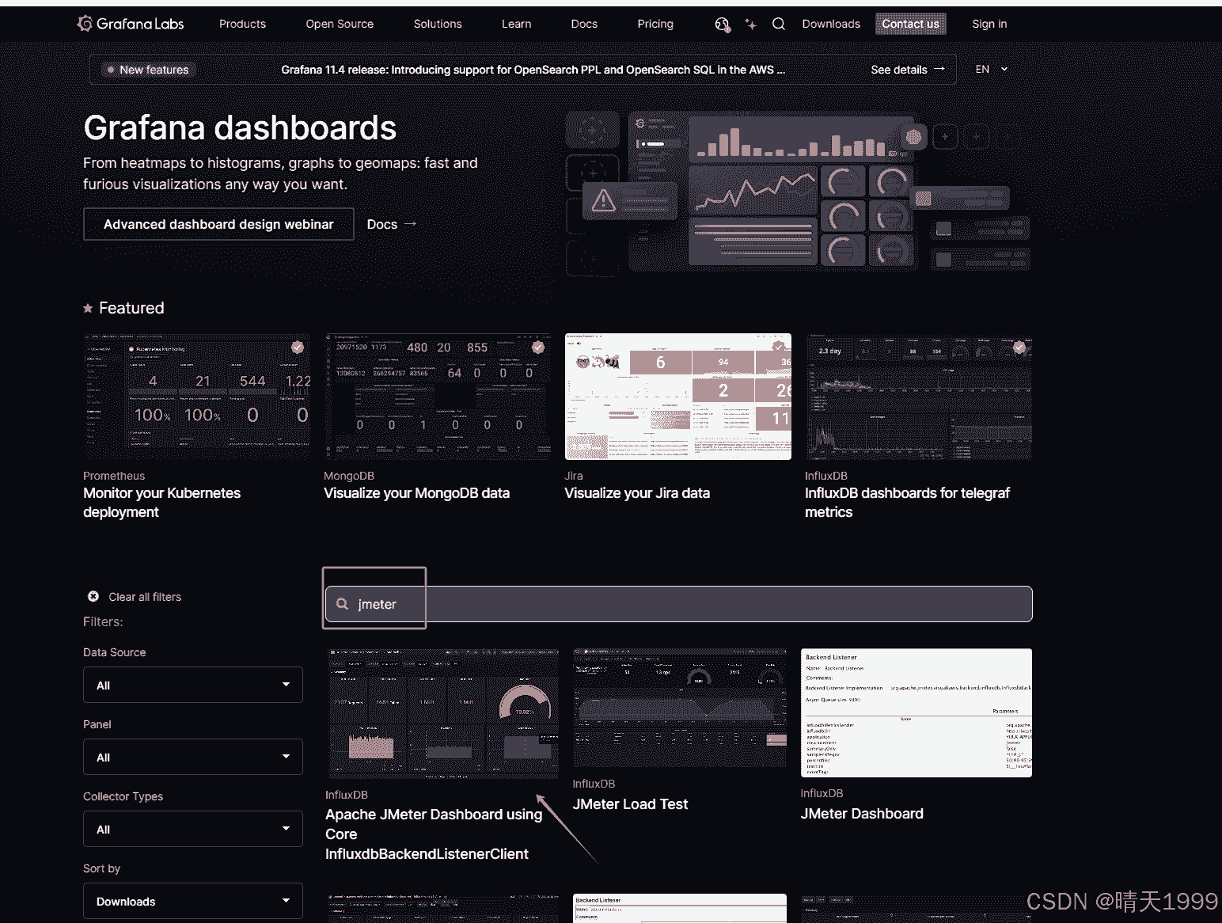Click InfluxDB dashboards for telegraf metrics title
The height and width of the screenshot is (923, 1222).
[x=907, y=503]
